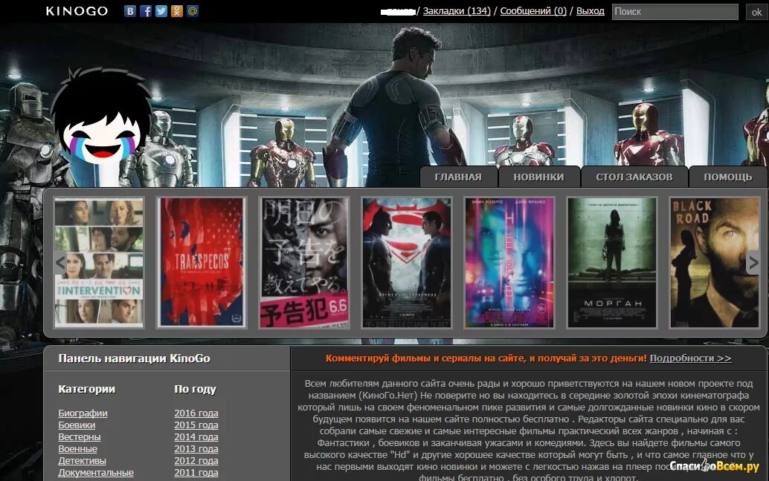Open the neon Нерв movie poster
Viewport: 769px width, 481px height.
[x=509, y=263]
